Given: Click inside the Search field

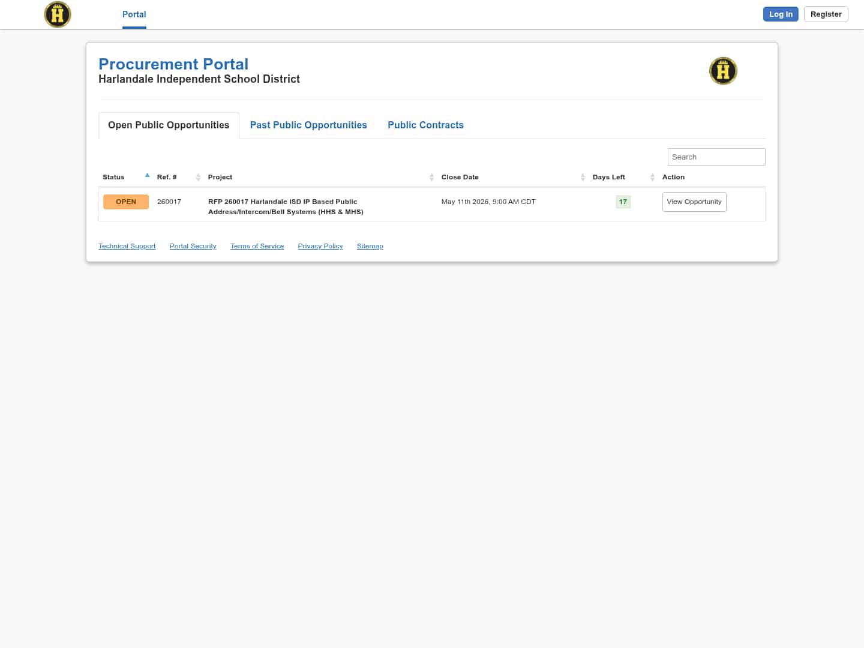Looking at the screenshot, I should coord(716,157).
